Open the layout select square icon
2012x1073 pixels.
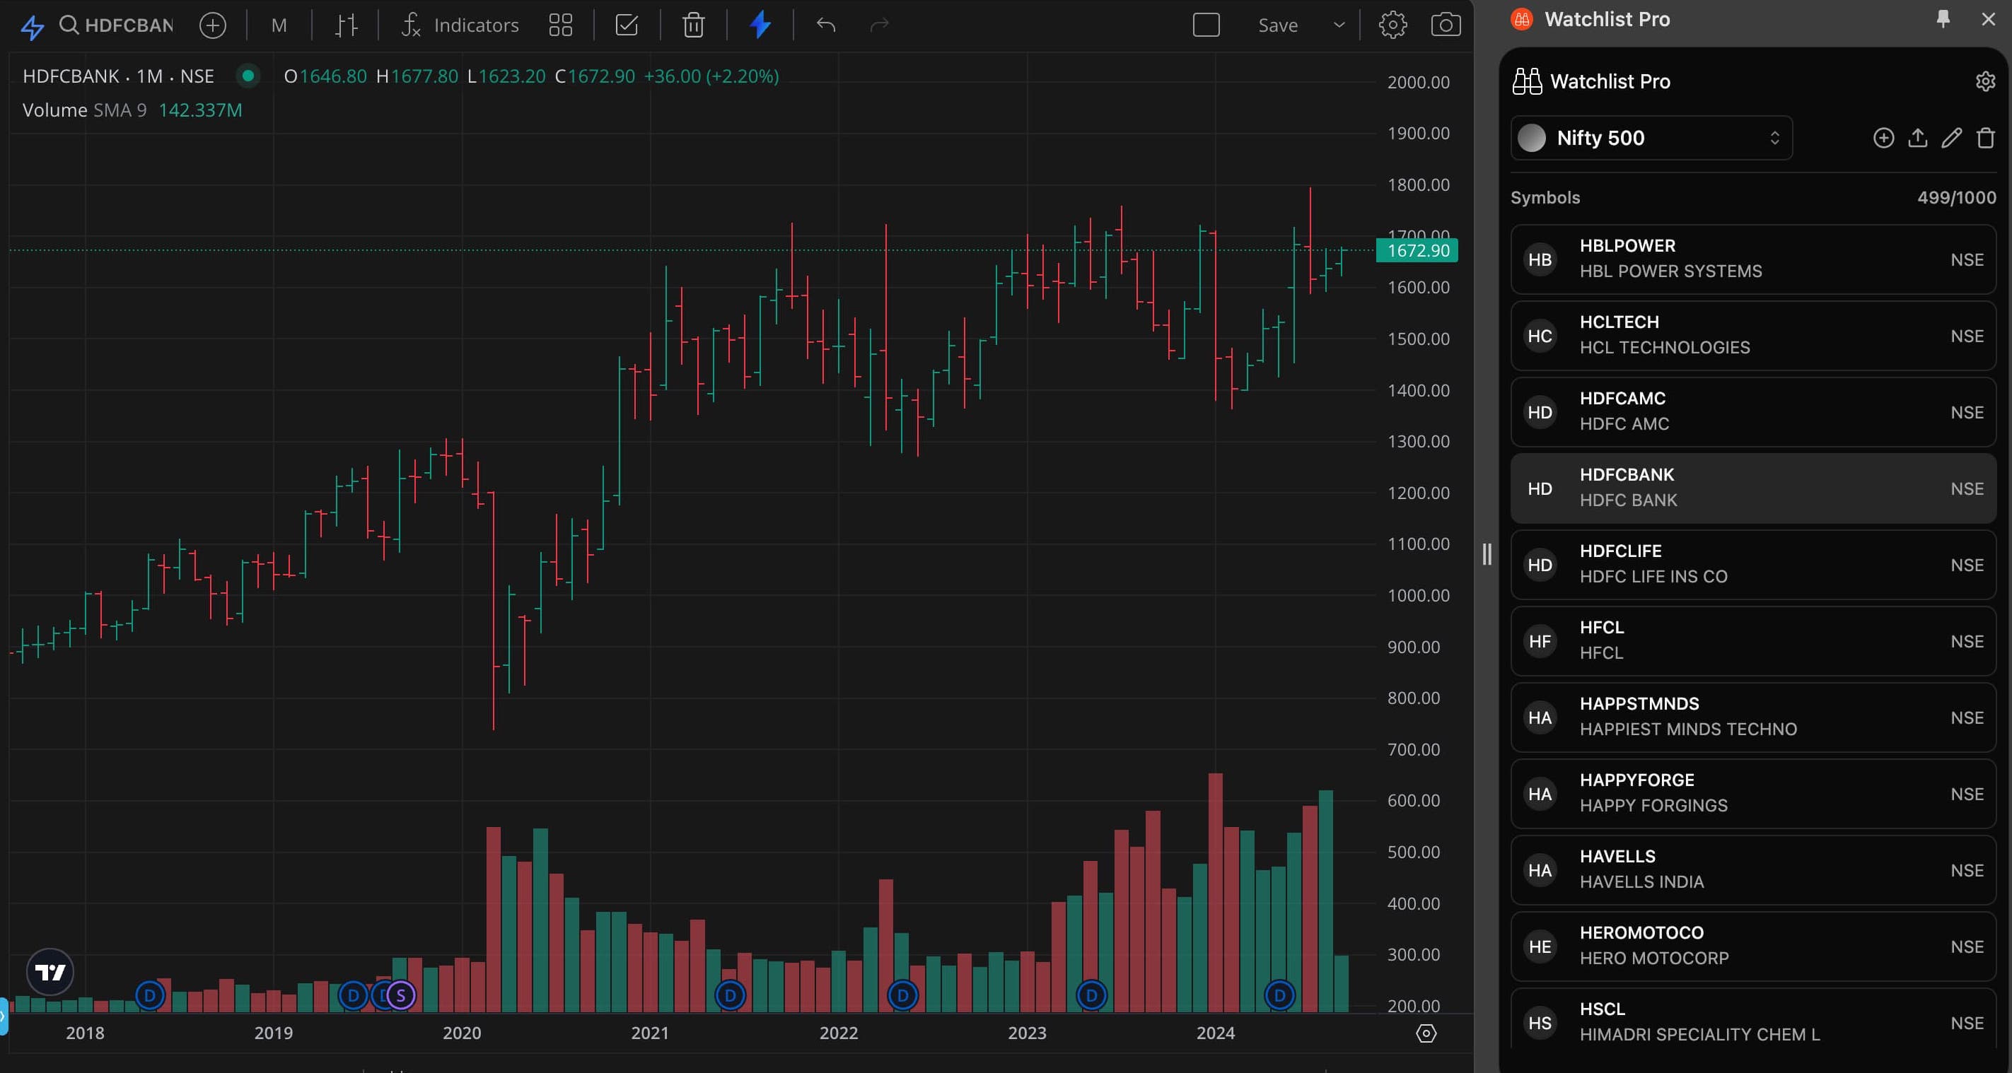click(x=1206, y=25)
